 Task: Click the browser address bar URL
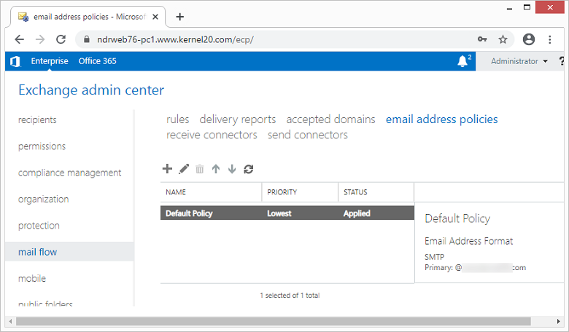pos(175,39)
